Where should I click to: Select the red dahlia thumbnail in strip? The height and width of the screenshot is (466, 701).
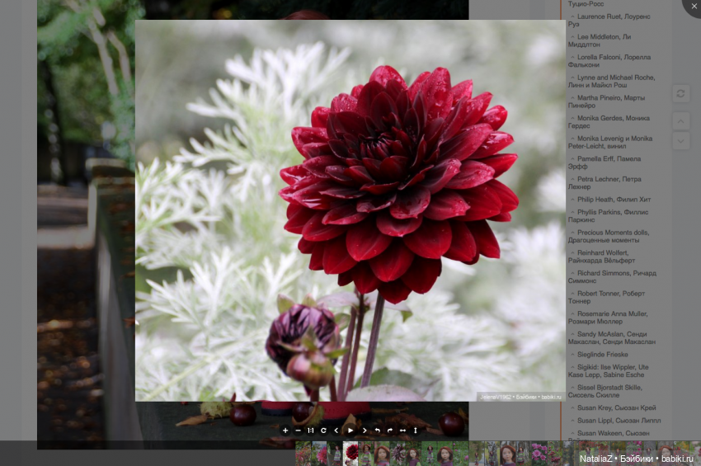(x=351, y=453)
